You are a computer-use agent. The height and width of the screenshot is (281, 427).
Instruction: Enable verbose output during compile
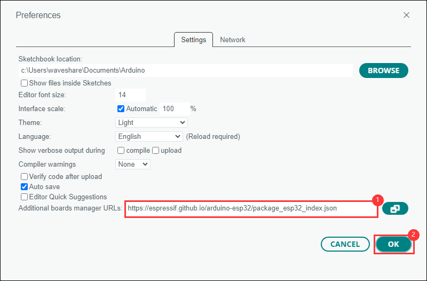121,151
